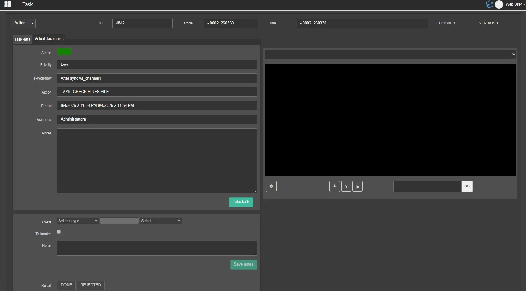Switch to the Task data tab
Viewport: 526px width, 291px height.
pos(22,39)
